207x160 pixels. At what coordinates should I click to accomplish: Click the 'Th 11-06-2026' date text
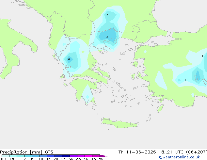[x=137, y=152]
